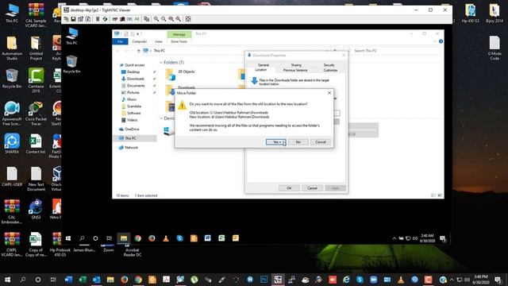This screenshot has height=286, width=508.
Task: Click the up arrow in Explorer address bar
Action: pyautogui.click(x=138, y=51)
